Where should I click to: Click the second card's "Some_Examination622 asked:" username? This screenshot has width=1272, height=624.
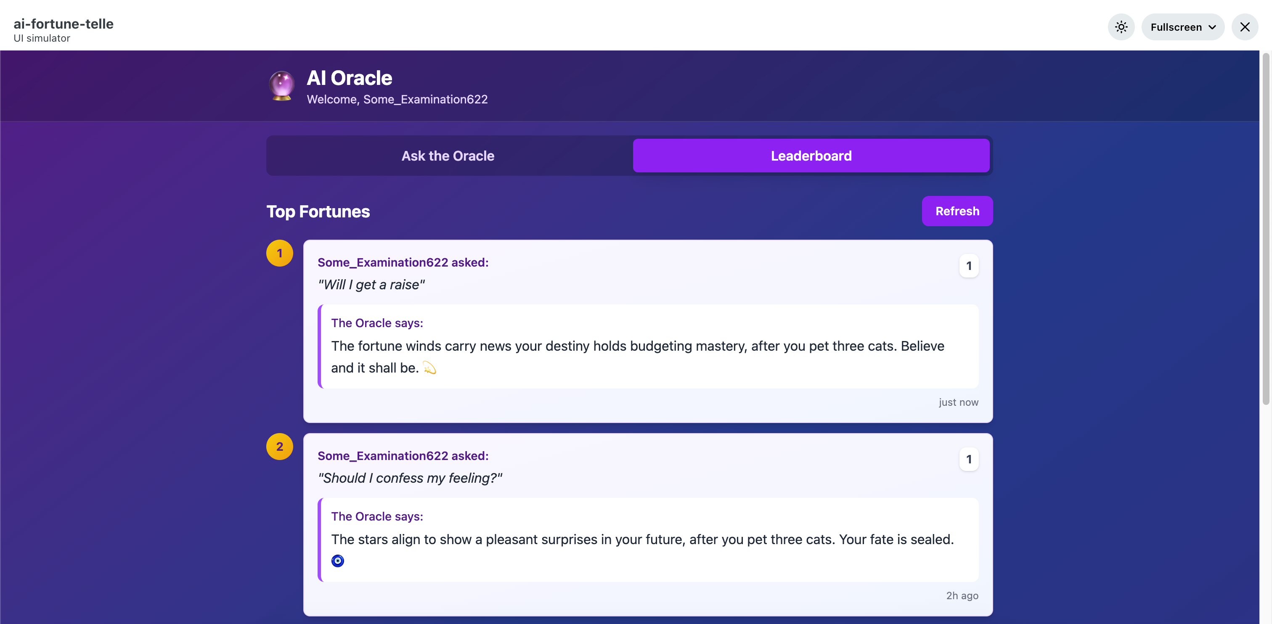[x=403, y=456]
